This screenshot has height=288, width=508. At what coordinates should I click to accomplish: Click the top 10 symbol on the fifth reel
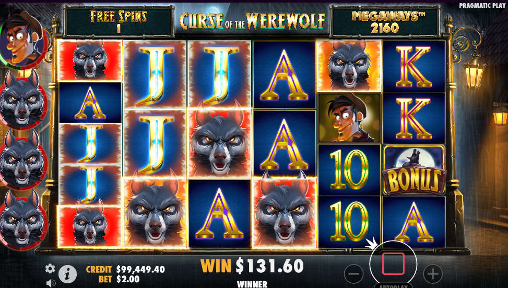click(x=349, y=170)
